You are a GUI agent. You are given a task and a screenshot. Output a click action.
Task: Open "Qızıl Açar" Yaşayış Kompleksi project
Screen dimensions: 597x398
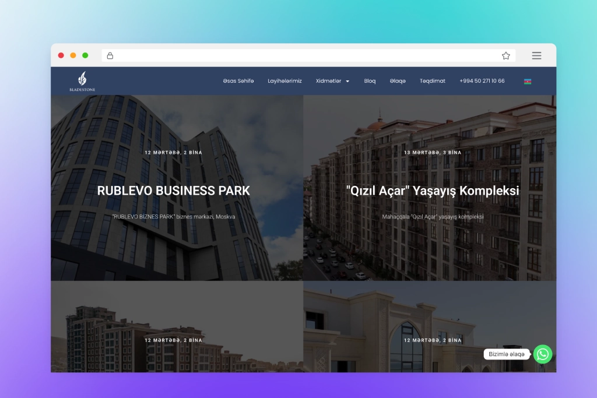coord(432,191)
